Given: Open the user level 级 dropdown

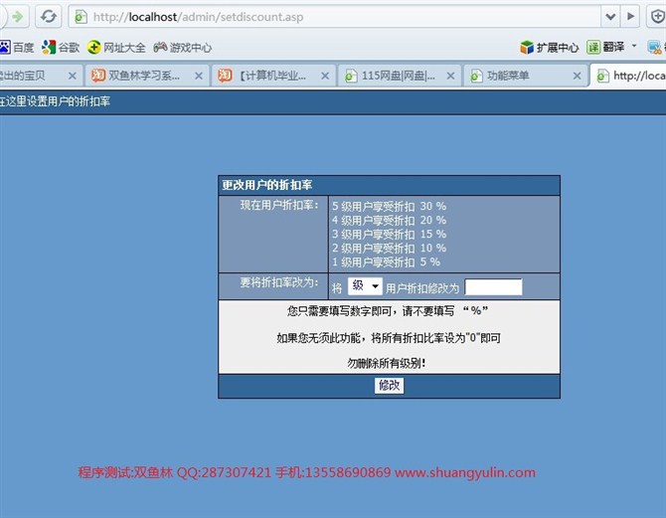Looking at the screenshot, I should (x=365, y=286).
